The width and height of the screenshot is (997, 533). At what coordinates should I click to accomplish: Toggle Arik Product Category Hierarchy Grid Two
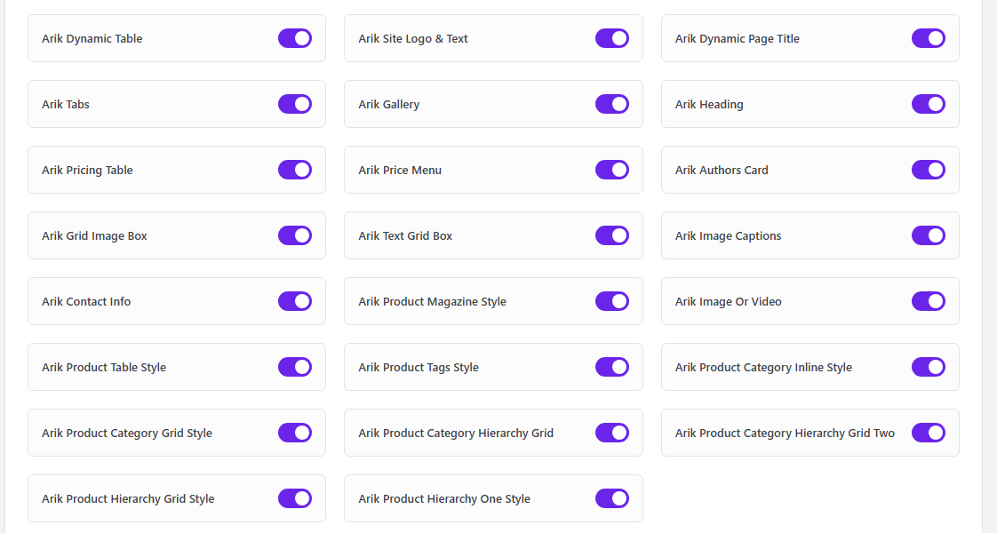coord(928,433)
